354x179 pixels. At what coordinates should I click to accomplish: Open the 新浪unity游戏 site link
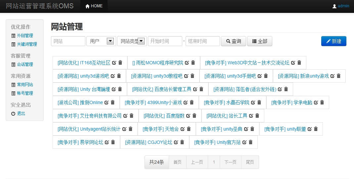pos(303,76)
